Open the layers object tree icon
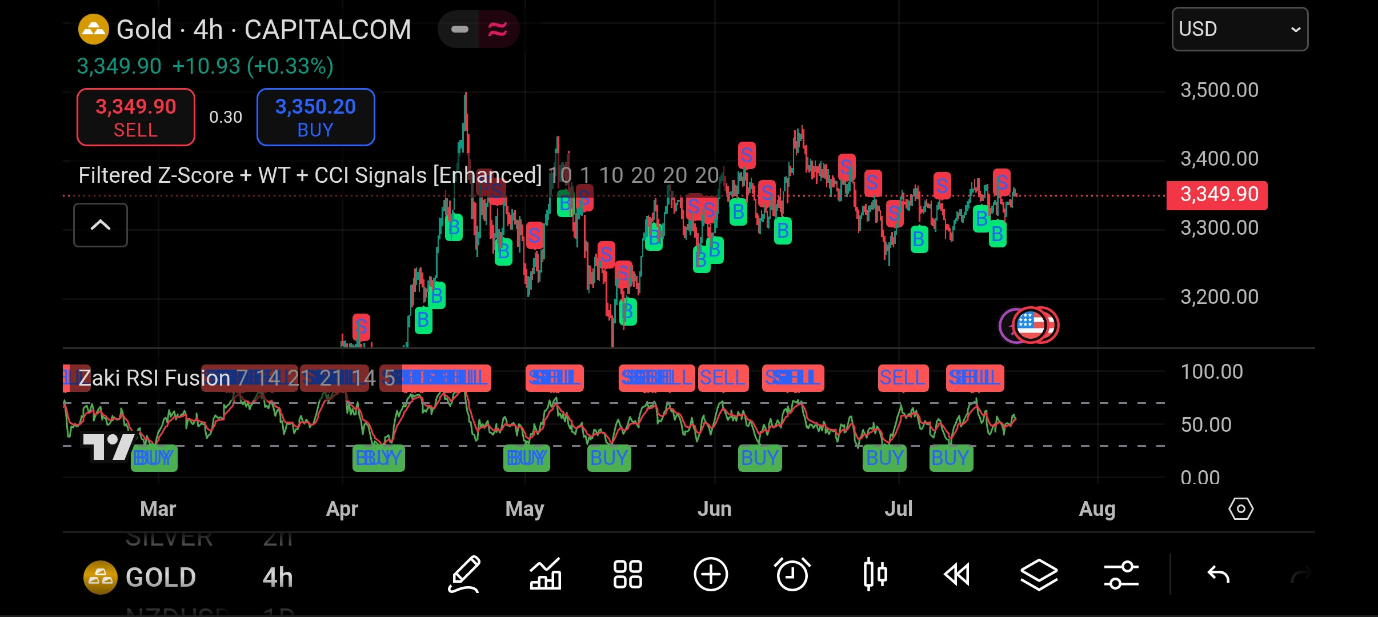The width and height of the screenshot is (1378, 617). (x=1039, y=574)
